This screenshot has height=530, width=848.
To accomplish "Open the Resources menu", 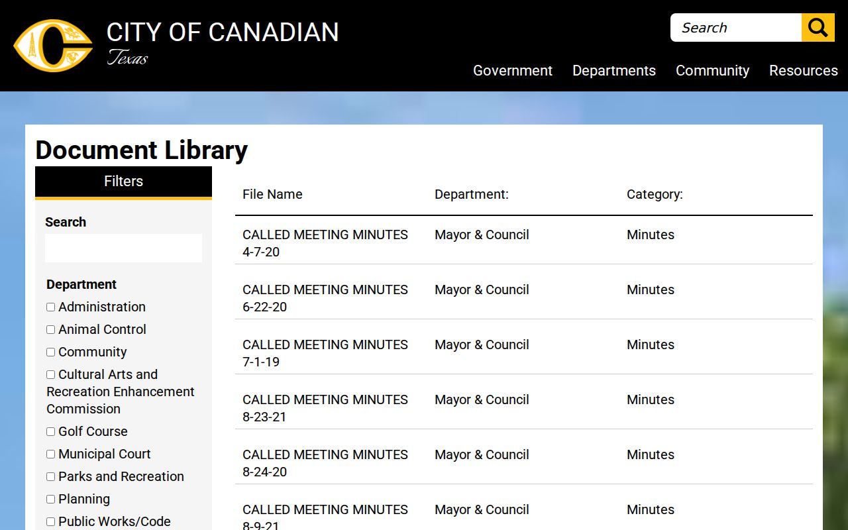I will (x=804, y=70).
